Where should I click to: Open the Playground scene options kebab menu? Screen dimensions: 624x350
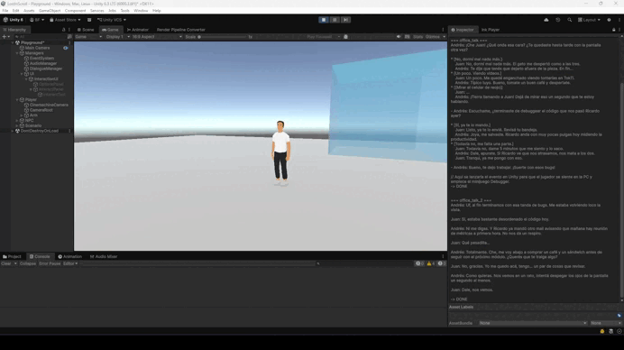click(69, 42)
